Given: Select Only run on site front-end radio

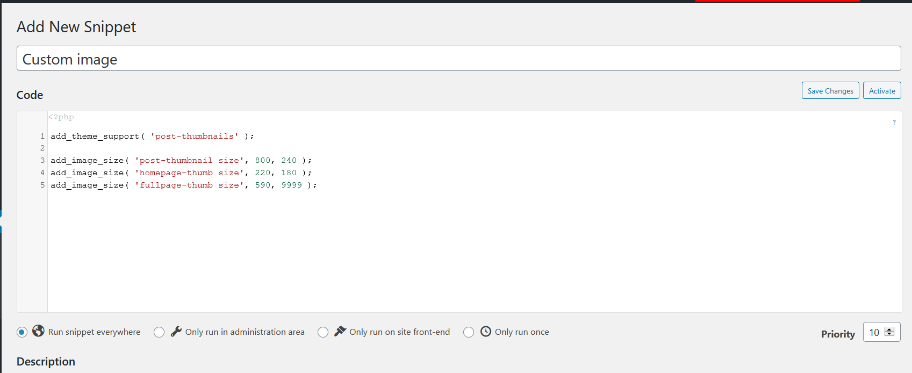Looking at the screenshot, I should (323, 332).
